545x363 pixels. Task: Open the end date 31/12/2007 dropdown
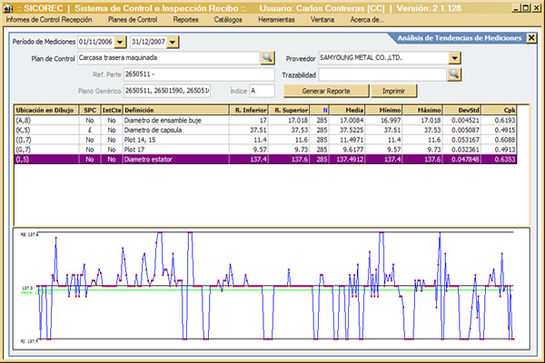173,43
